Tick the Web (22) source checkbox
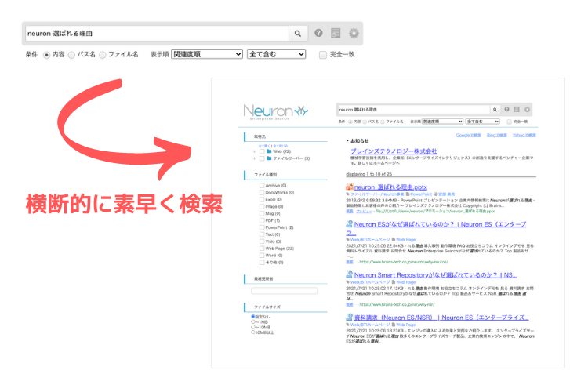Viewport: 588px width, 392px height. click(x=262, y=151)
